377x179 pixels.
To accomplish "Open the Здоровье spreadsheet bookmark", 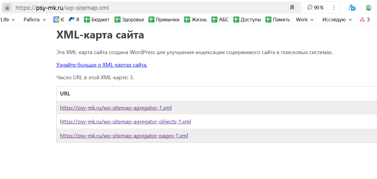I will [129, 20].
